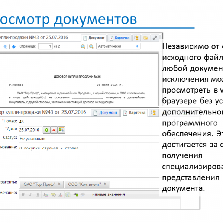Open the folder tab icon in top panel

[x=146, y=38]
